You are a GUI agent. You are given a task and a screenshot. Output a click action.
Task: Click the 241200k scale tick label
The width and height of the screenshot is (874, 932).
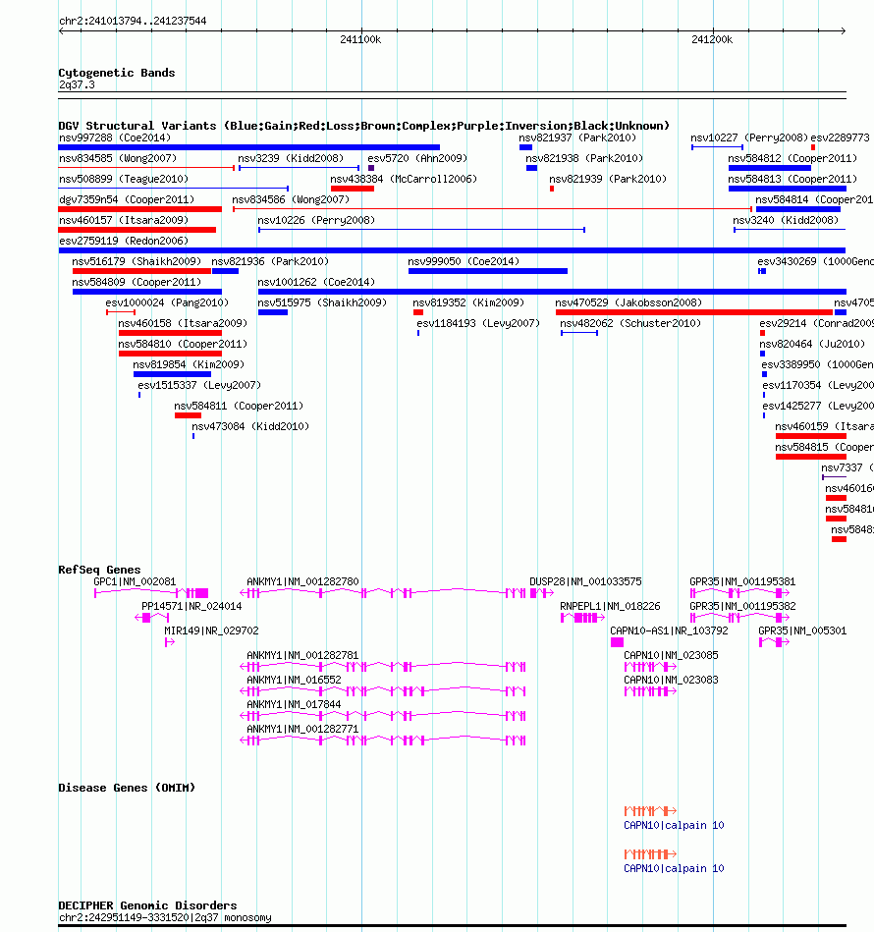(x=712, y=39)
